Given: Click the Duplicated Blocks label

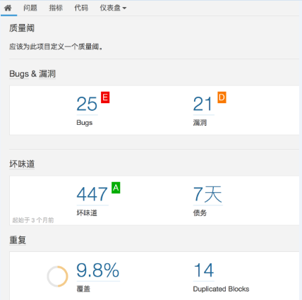Looking at the screenshot, I should pyautogui.click(x=221, y=289).
